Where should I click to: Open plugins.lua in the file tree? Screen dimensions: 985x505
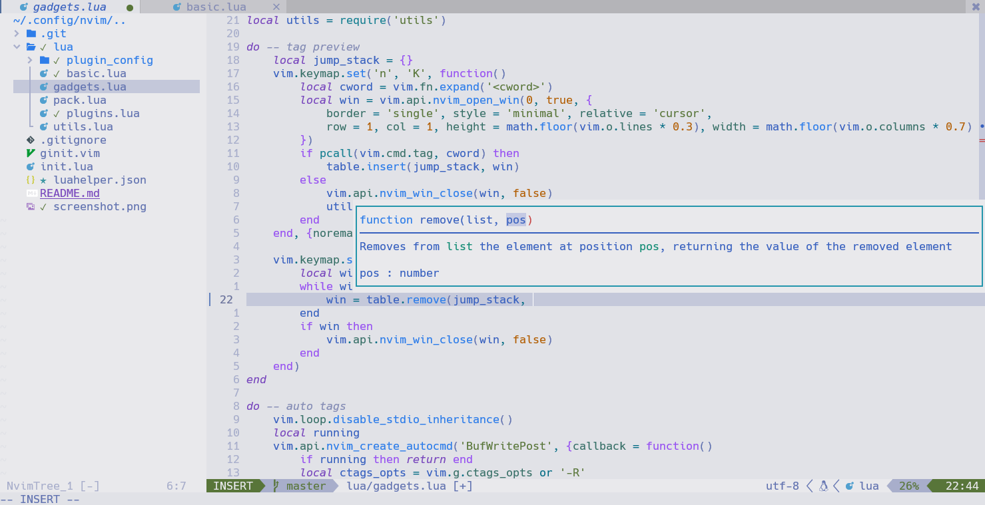click(103, 113)
